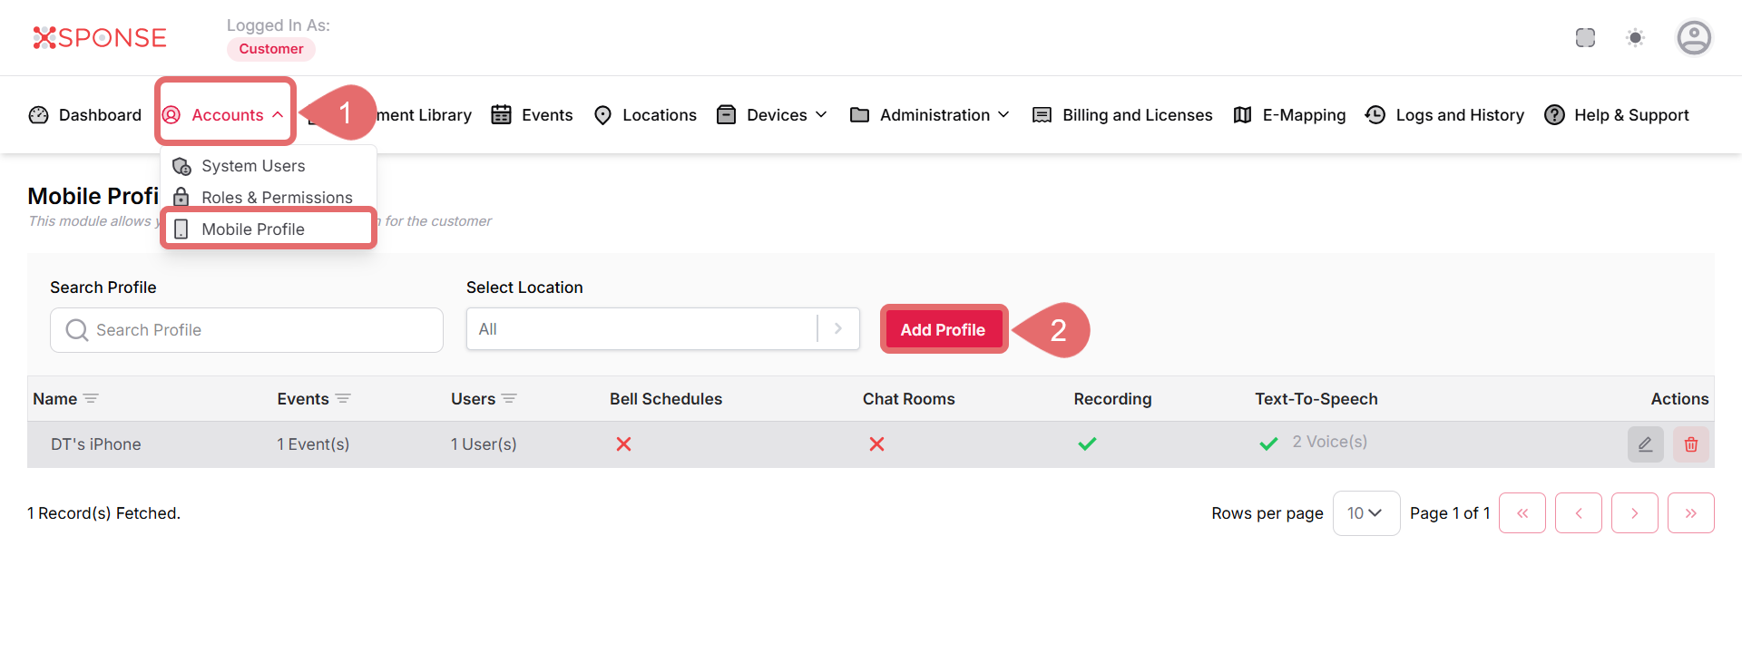The image size is (1742, 653).
Task: Sort by the Users column filter icon
Action: point(509,399)
